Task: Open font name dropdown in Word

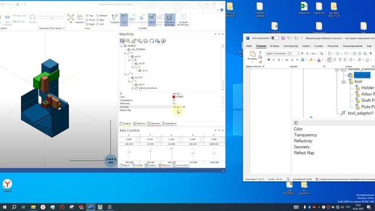Action: [x=287, y=53]
